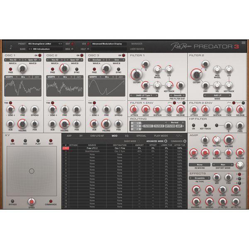Open OSC 3 Wave A selector SineSaw
The image size is (249, 249).
tap(97, 60)
